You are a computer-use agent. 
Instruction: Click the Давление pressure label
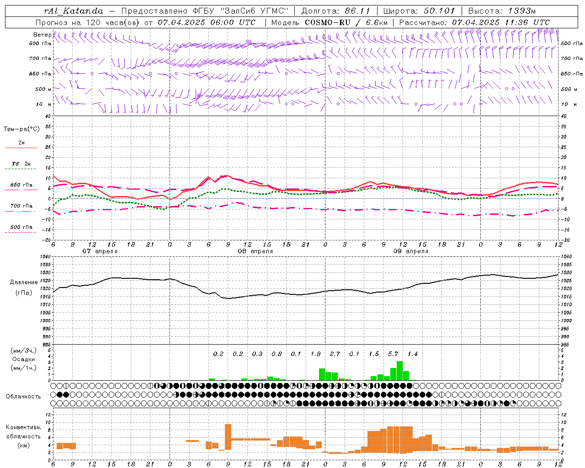point(24,282)
